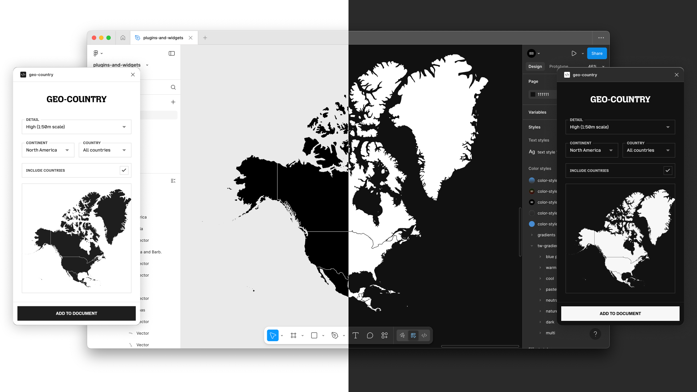Viewport: 697px width, 392px height.
Task: Open Continent dropdown in light plugin
Action: coord(48,150)
